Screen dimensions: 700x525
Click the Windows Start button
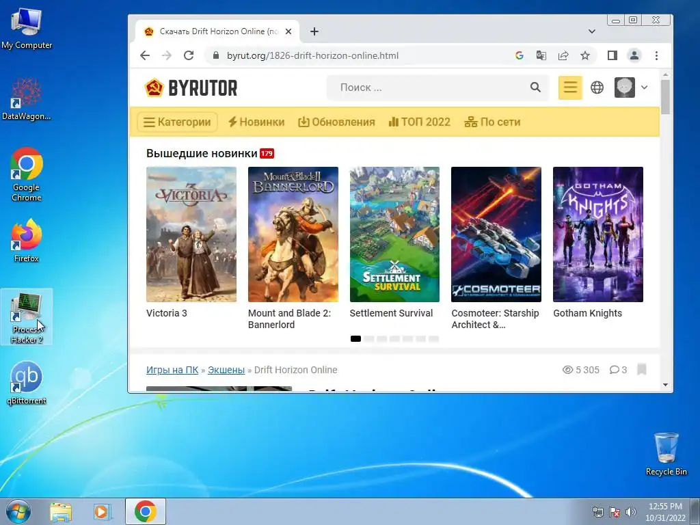point(18,511)
